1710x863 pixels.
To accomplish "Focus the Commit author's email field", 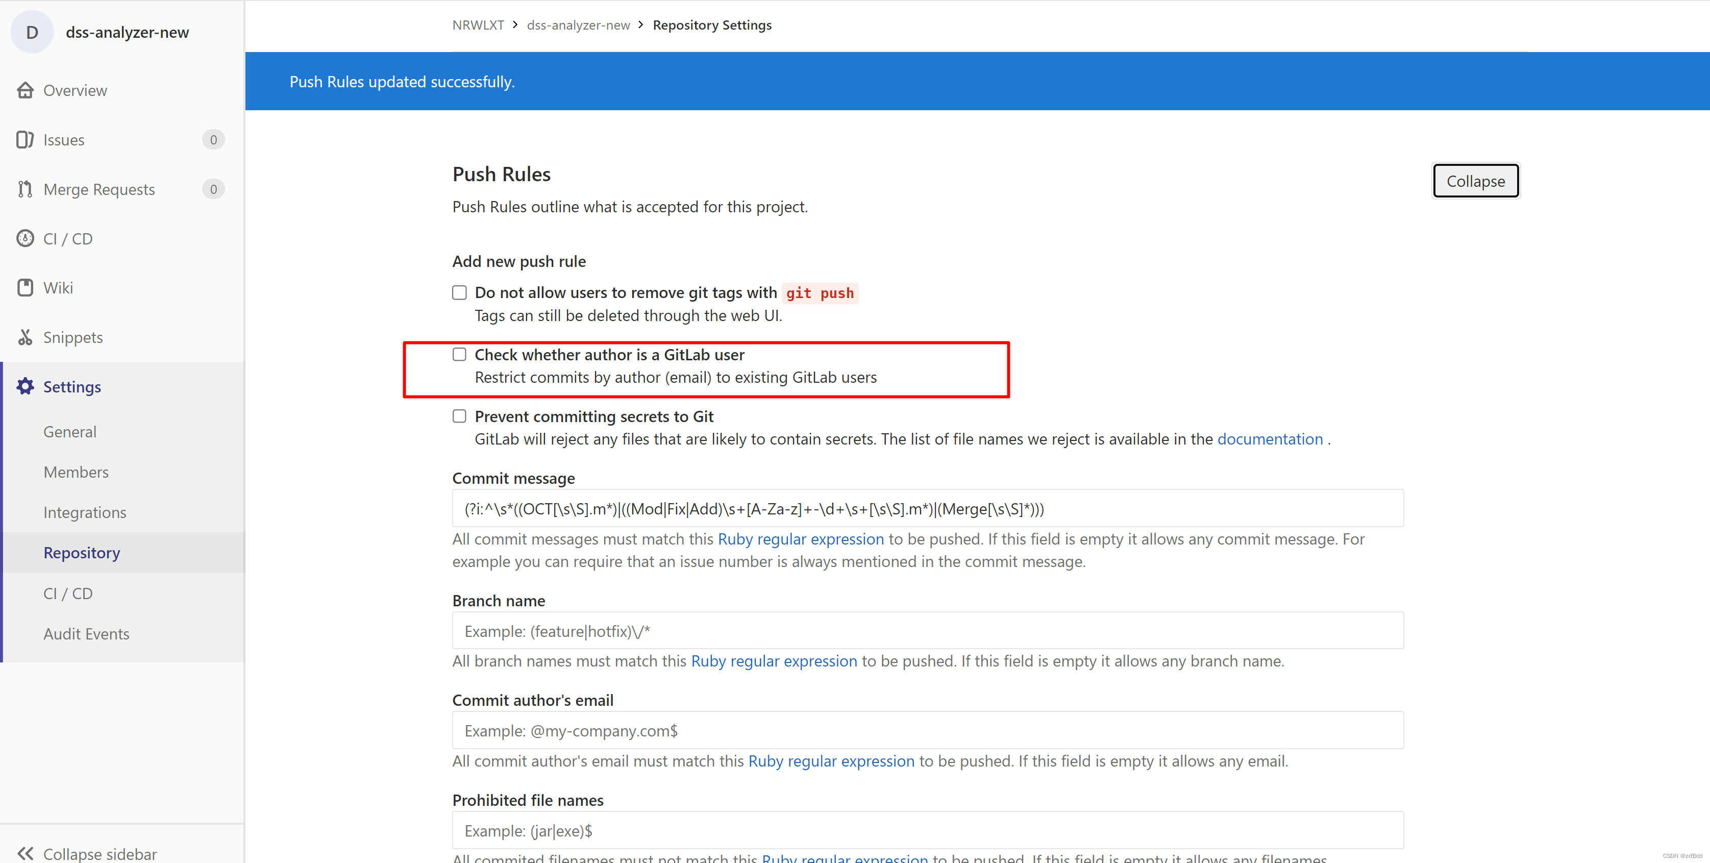I will pos(927,730).
